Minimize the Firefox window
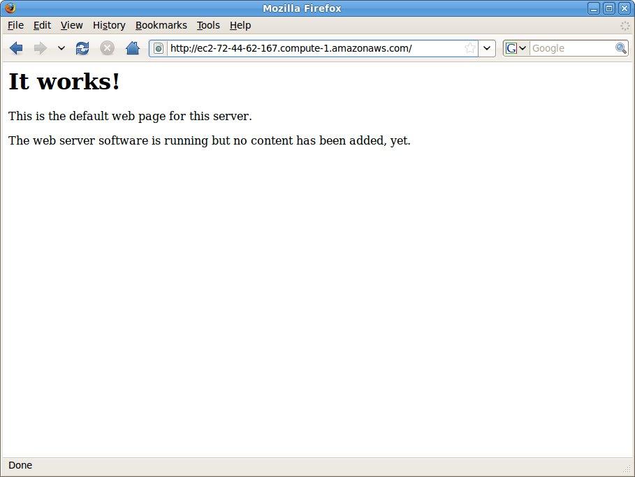635x477 pixels. pyautogui.click(x=594, y=8)
